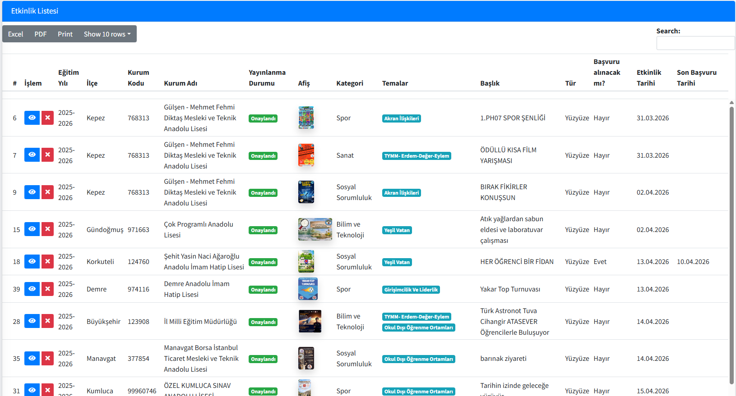Sort by Kurum Adı column header
736x396 pixels.
[x=181, y=83]
